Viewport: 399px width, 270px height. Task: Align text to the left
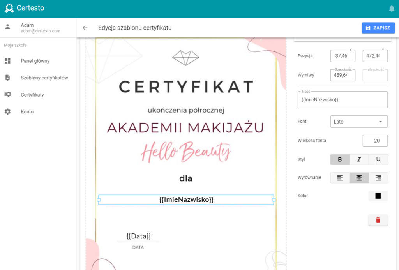click(340, 178)
